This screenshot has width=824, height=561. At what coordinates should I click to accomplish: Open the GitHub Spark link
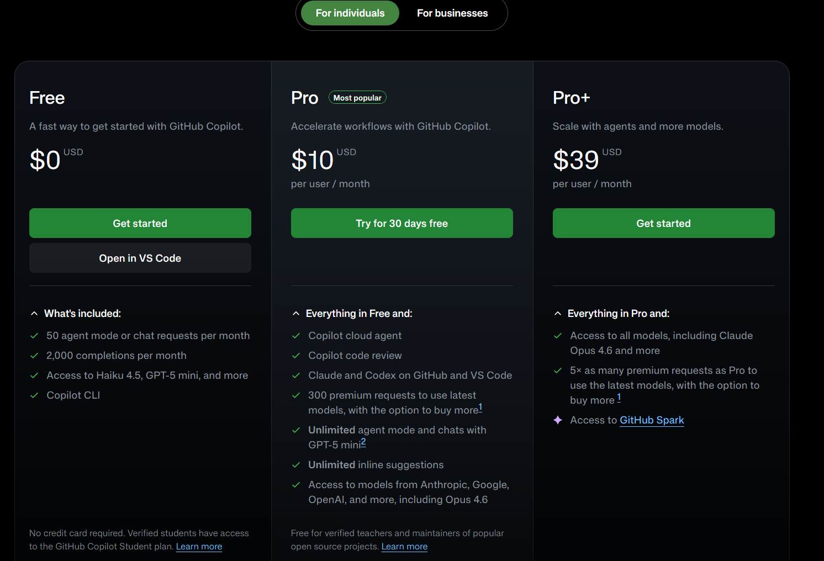click(x=652, y=420)
